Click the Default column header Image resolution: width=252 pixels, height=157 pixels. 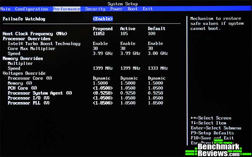(x=157, y=29)
